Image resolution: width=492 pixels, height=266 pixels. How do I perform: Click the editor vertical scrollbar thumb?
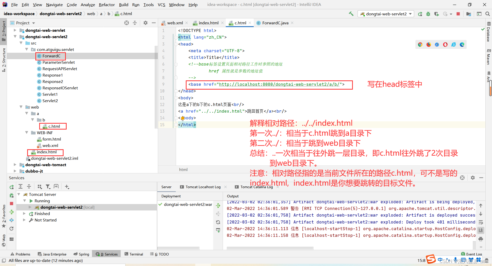point(490,88)
